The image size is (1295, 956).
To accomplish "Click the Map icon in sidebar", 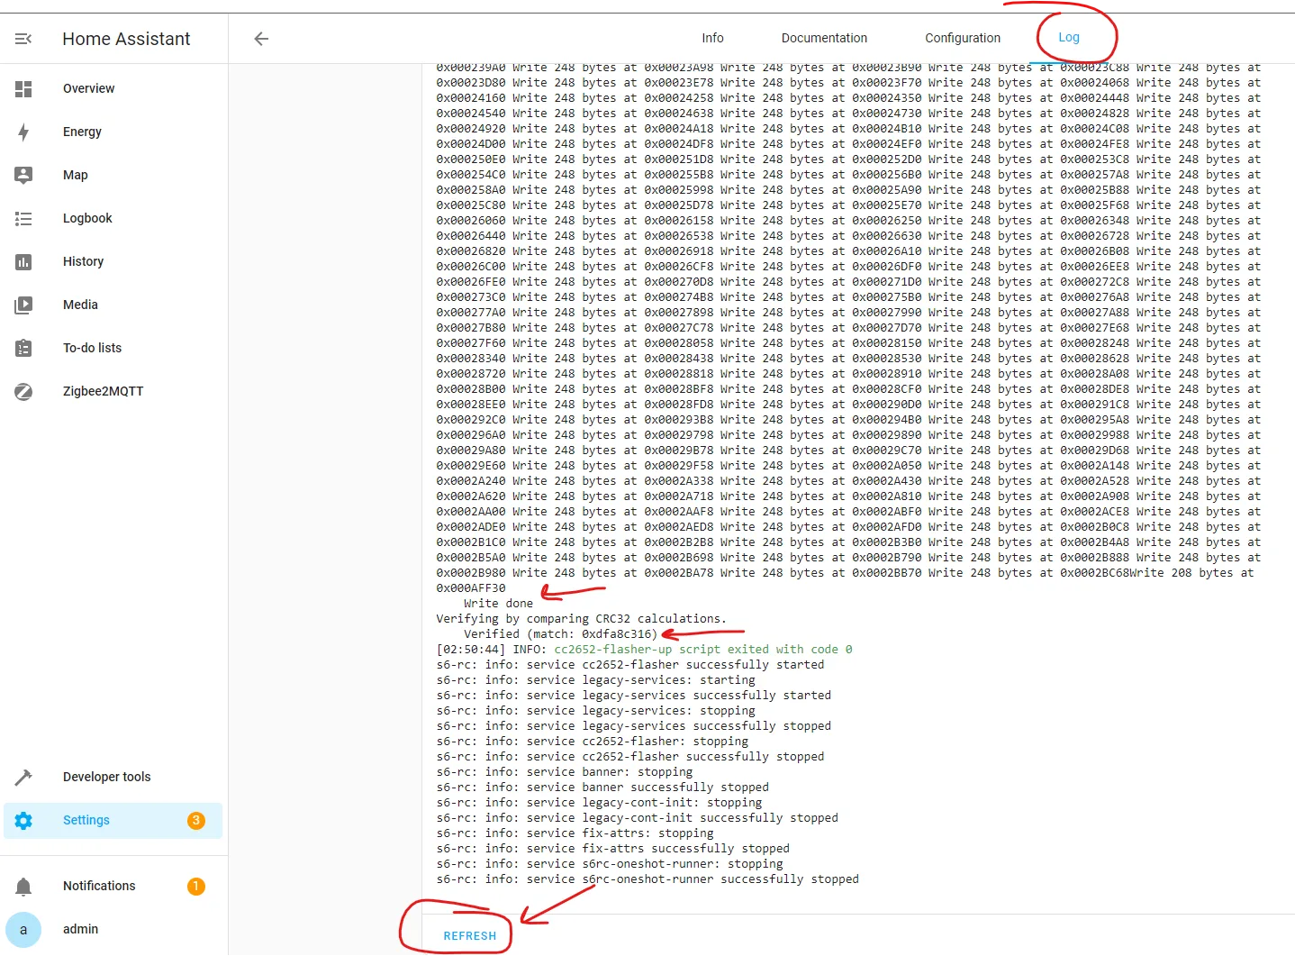I will coord(23,175).
